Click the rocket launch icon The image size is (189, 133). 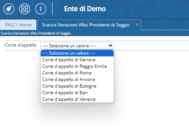click(9, 9)
